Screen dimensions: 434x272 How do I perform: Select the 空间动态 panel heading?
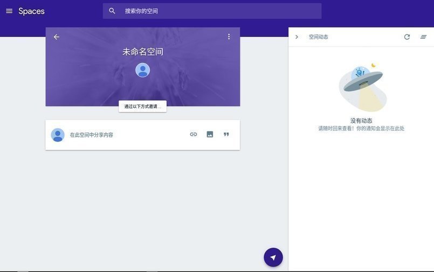319,37
